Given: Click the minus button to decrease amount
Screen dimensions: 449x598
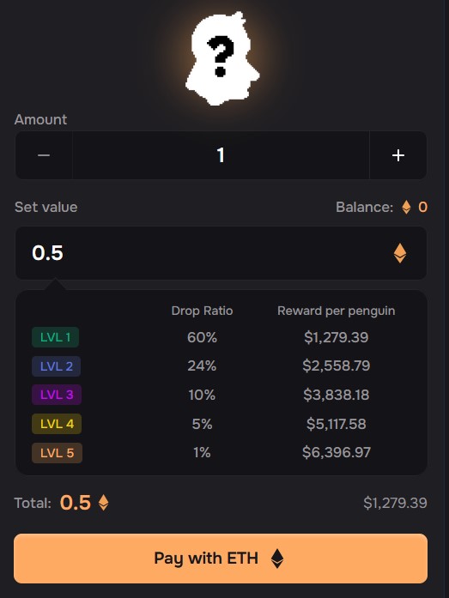Looking at the screenshot, I should click(44, 155).
